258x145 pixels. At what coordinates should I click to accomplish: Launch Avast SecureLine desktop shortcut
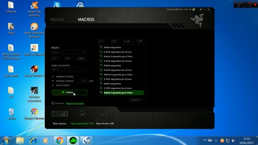pos(34,50)
